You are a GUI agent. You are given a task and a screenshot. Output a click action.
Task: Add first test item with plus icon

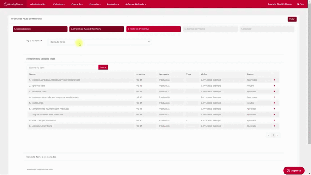274,80
